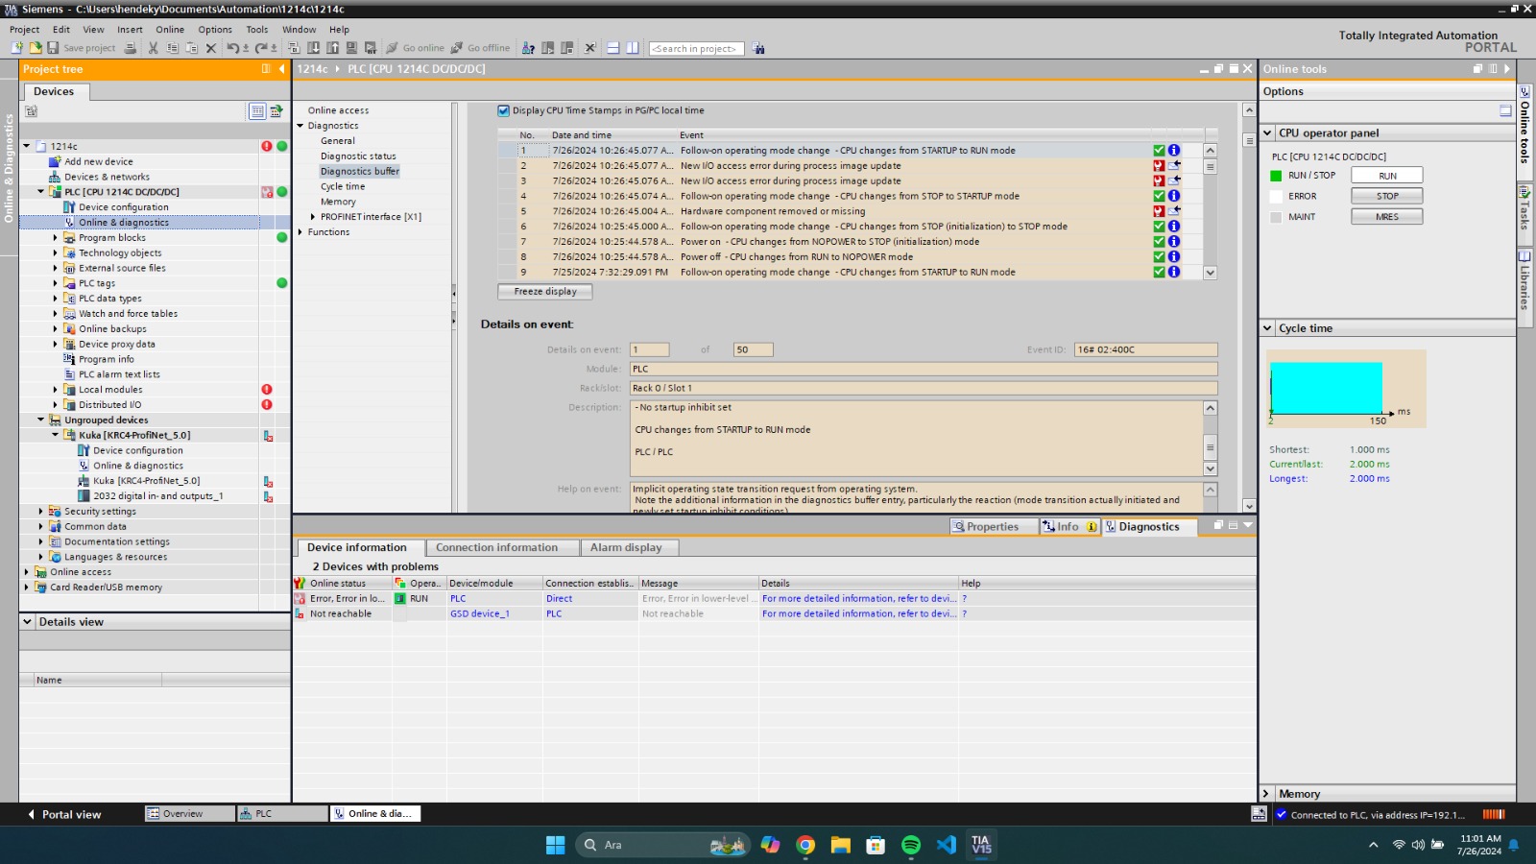Open GSD device_1 link in device table

pos(480,613)
